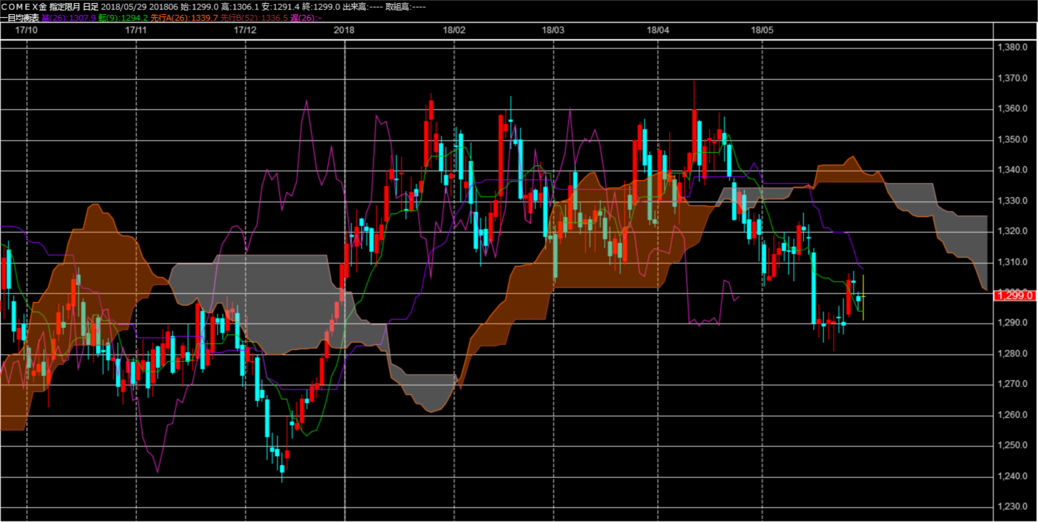The height and width of the screenshot is (522, 1038).
Task: Click the low price 安:1291.4
Action: pos(281,6)
